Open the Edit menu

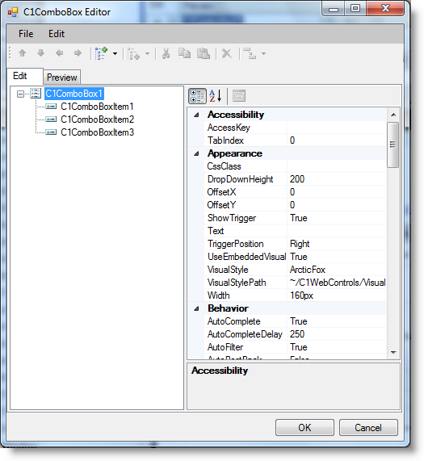(57, 34)
